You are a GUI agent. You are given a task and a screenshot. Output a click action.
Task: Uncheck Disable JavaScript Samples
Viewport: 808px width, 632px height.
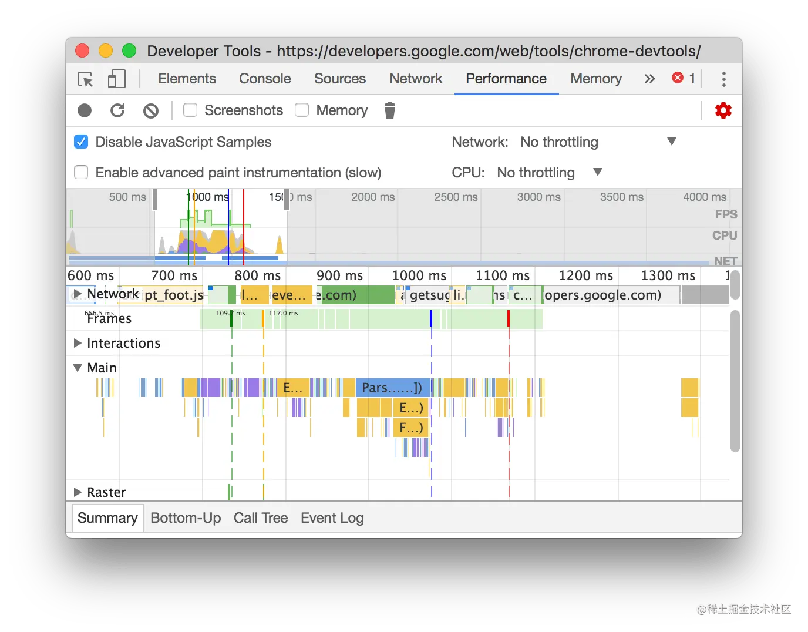tap(81, 142)
